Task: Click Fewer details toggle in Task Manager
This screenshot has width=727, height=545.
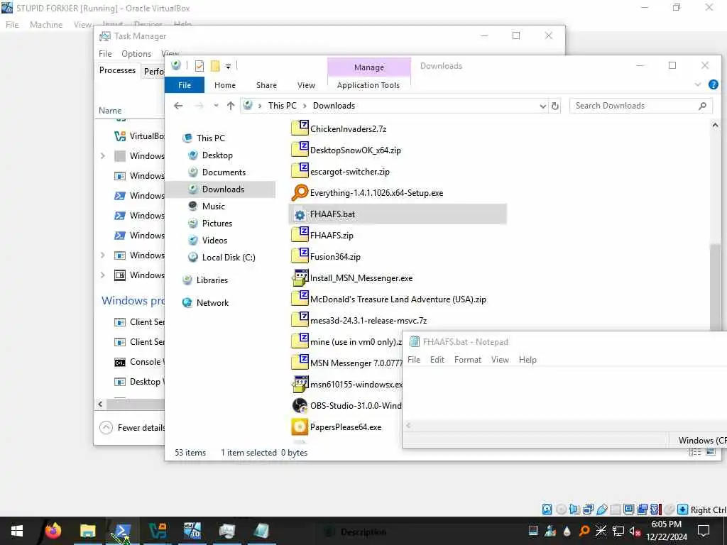Action: [132, 427]
